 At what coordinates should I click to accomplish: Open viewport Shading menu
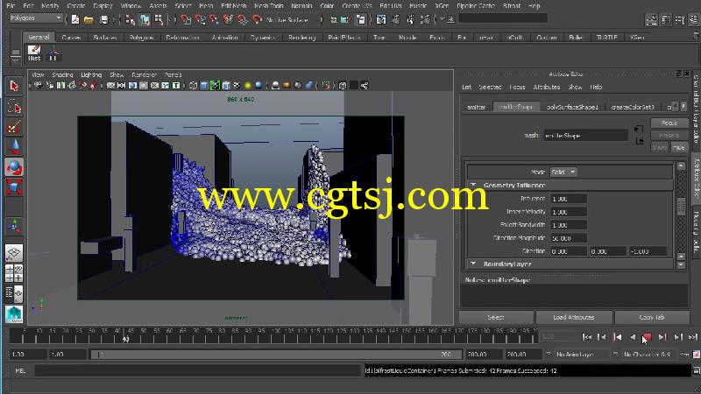[62, 74]
